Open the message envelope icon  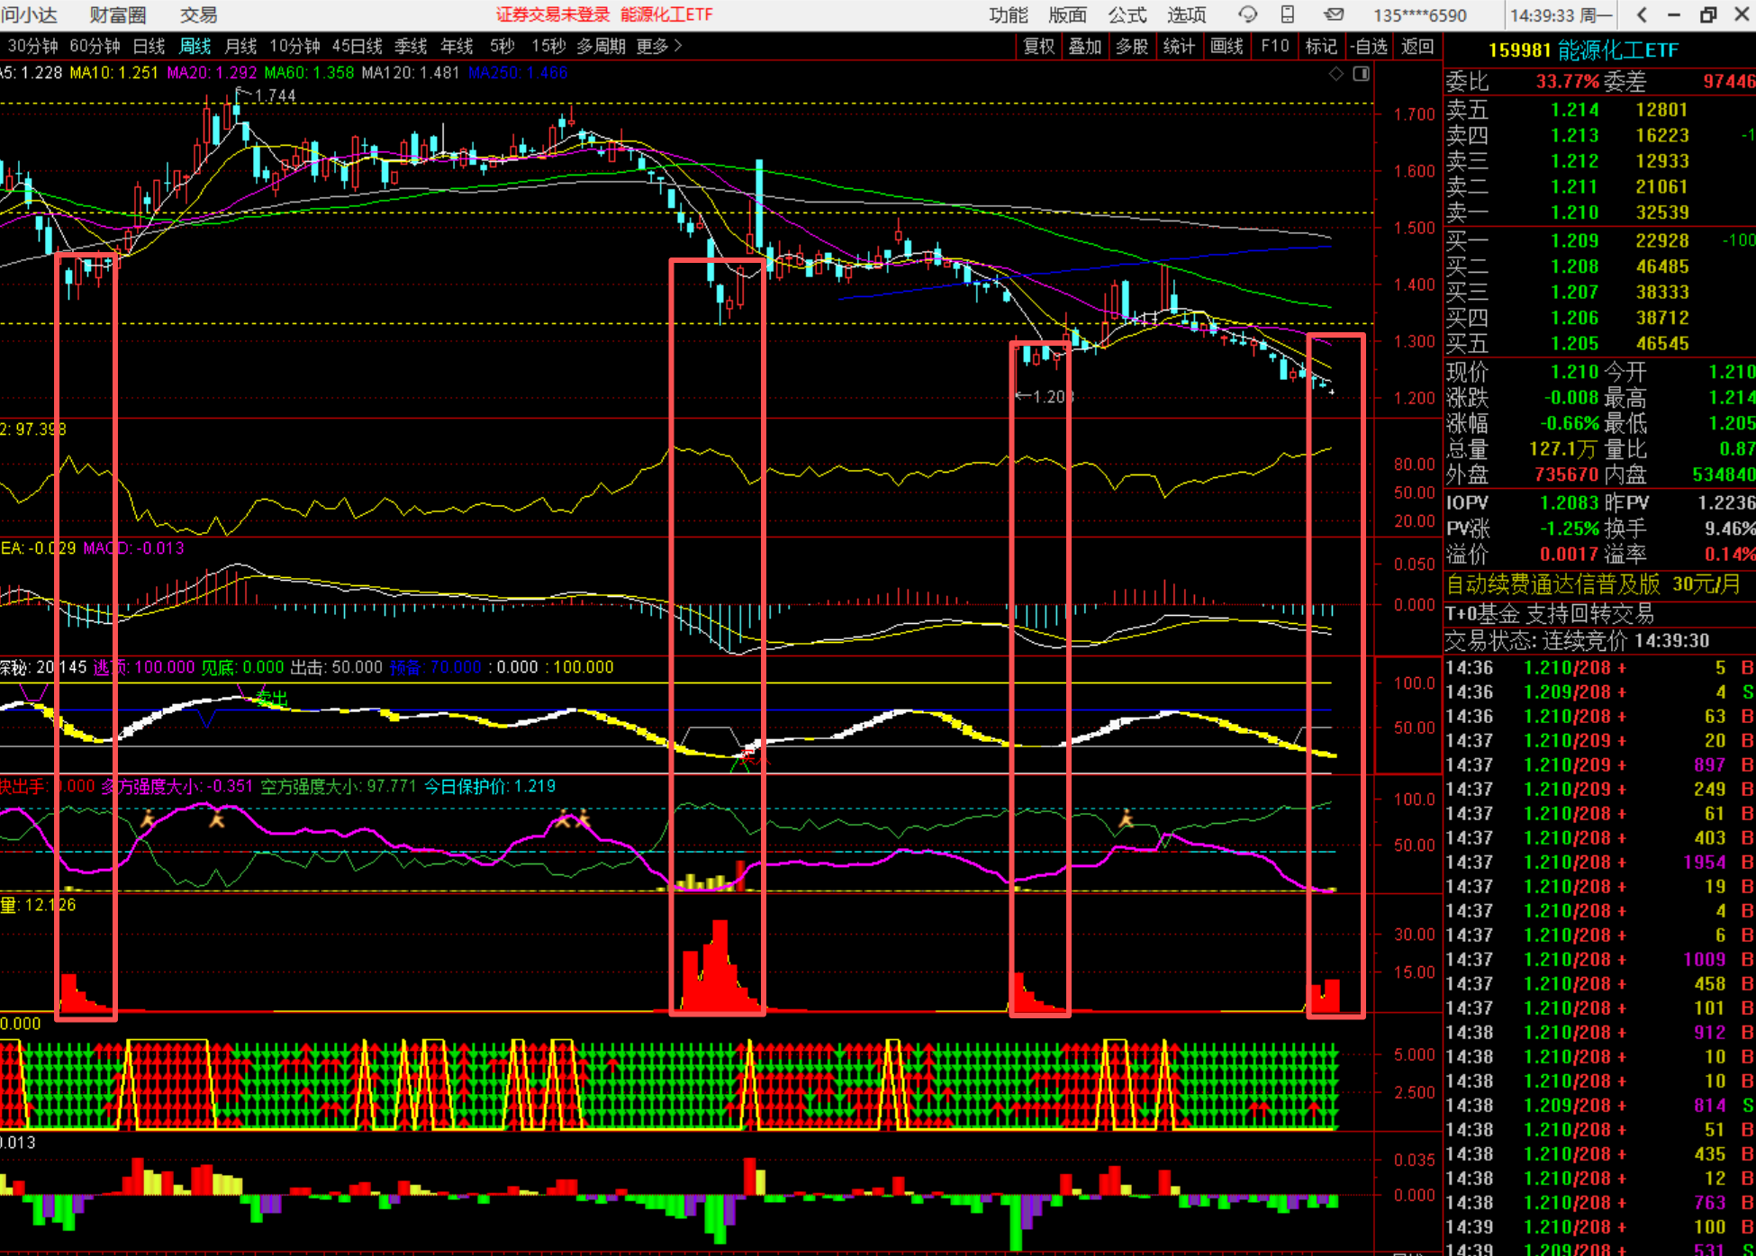[x=1334, y=14]
